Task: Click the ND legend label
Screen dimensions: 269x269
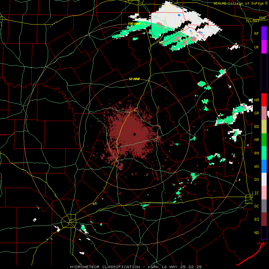Action: tap(256, 233)
